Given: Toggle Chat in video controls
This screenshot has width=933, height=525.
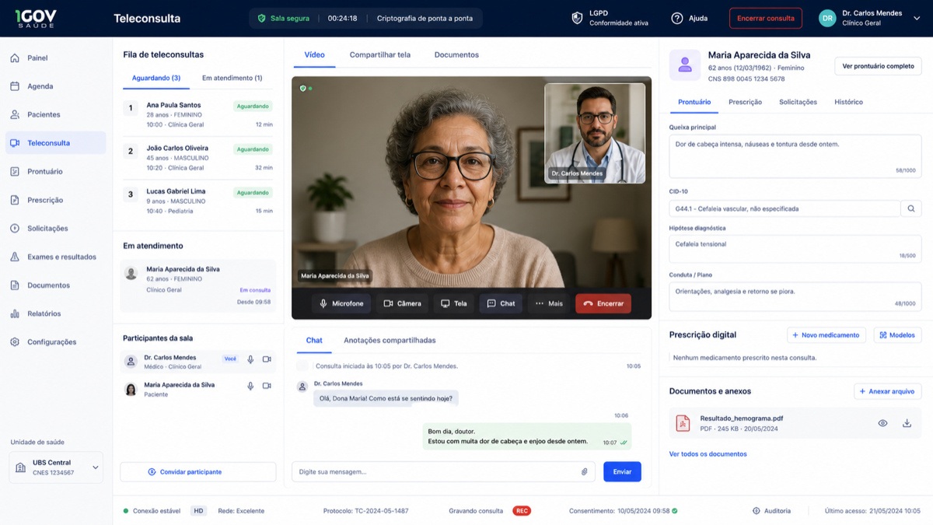Looking at the screenshot, I should click(501, 303).
